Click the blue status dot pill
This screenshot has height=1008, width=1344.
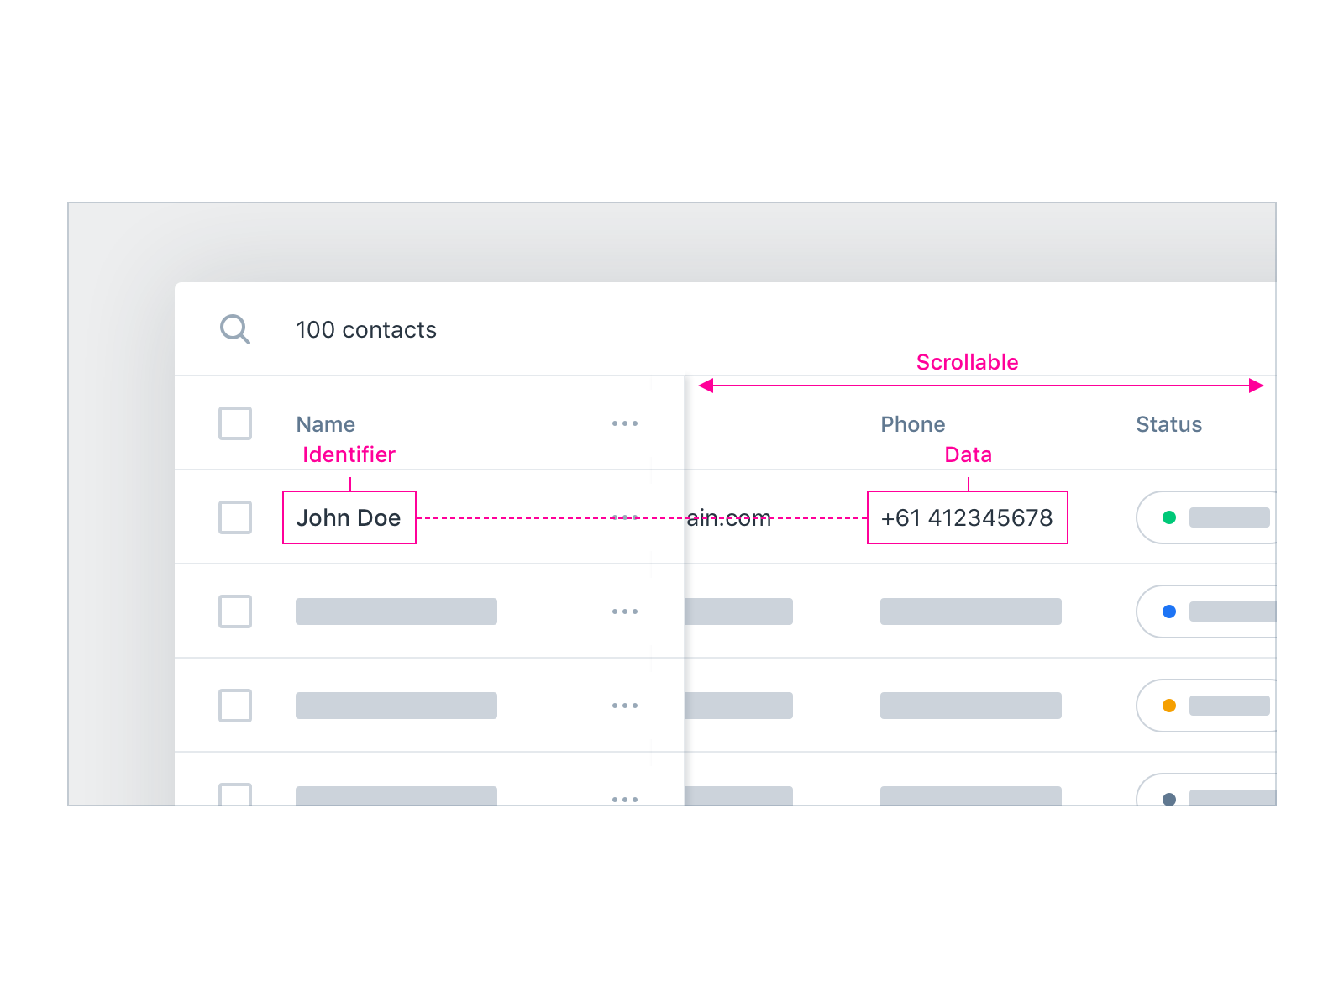pos(1206,612)
